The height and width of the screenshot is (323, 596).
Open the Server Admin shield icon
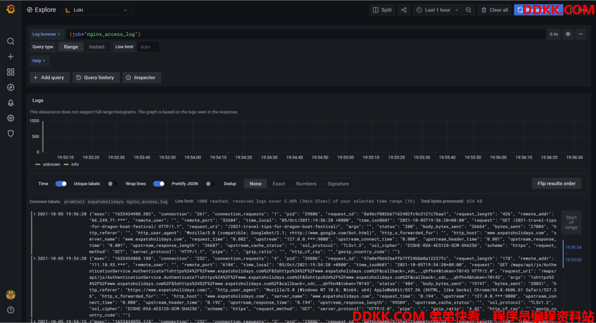click(x=10, y=134)
